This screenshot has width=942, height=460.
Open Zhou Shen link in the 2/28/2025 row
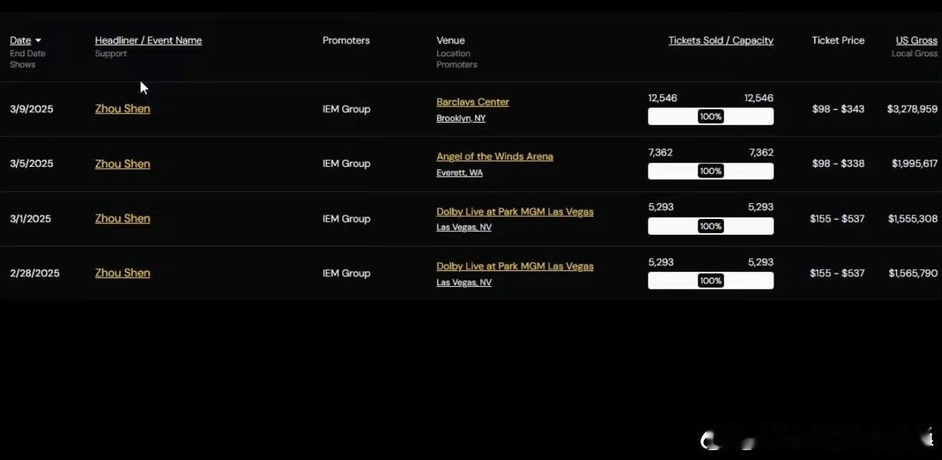click(x=122, y=273)
